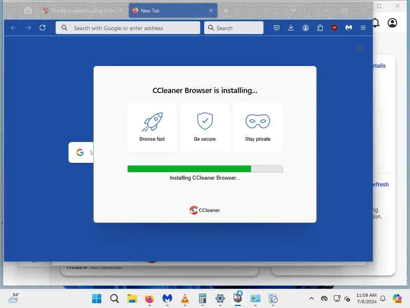Click the "Installing CCleaner Browser..." status text

[x=205, y=178]
